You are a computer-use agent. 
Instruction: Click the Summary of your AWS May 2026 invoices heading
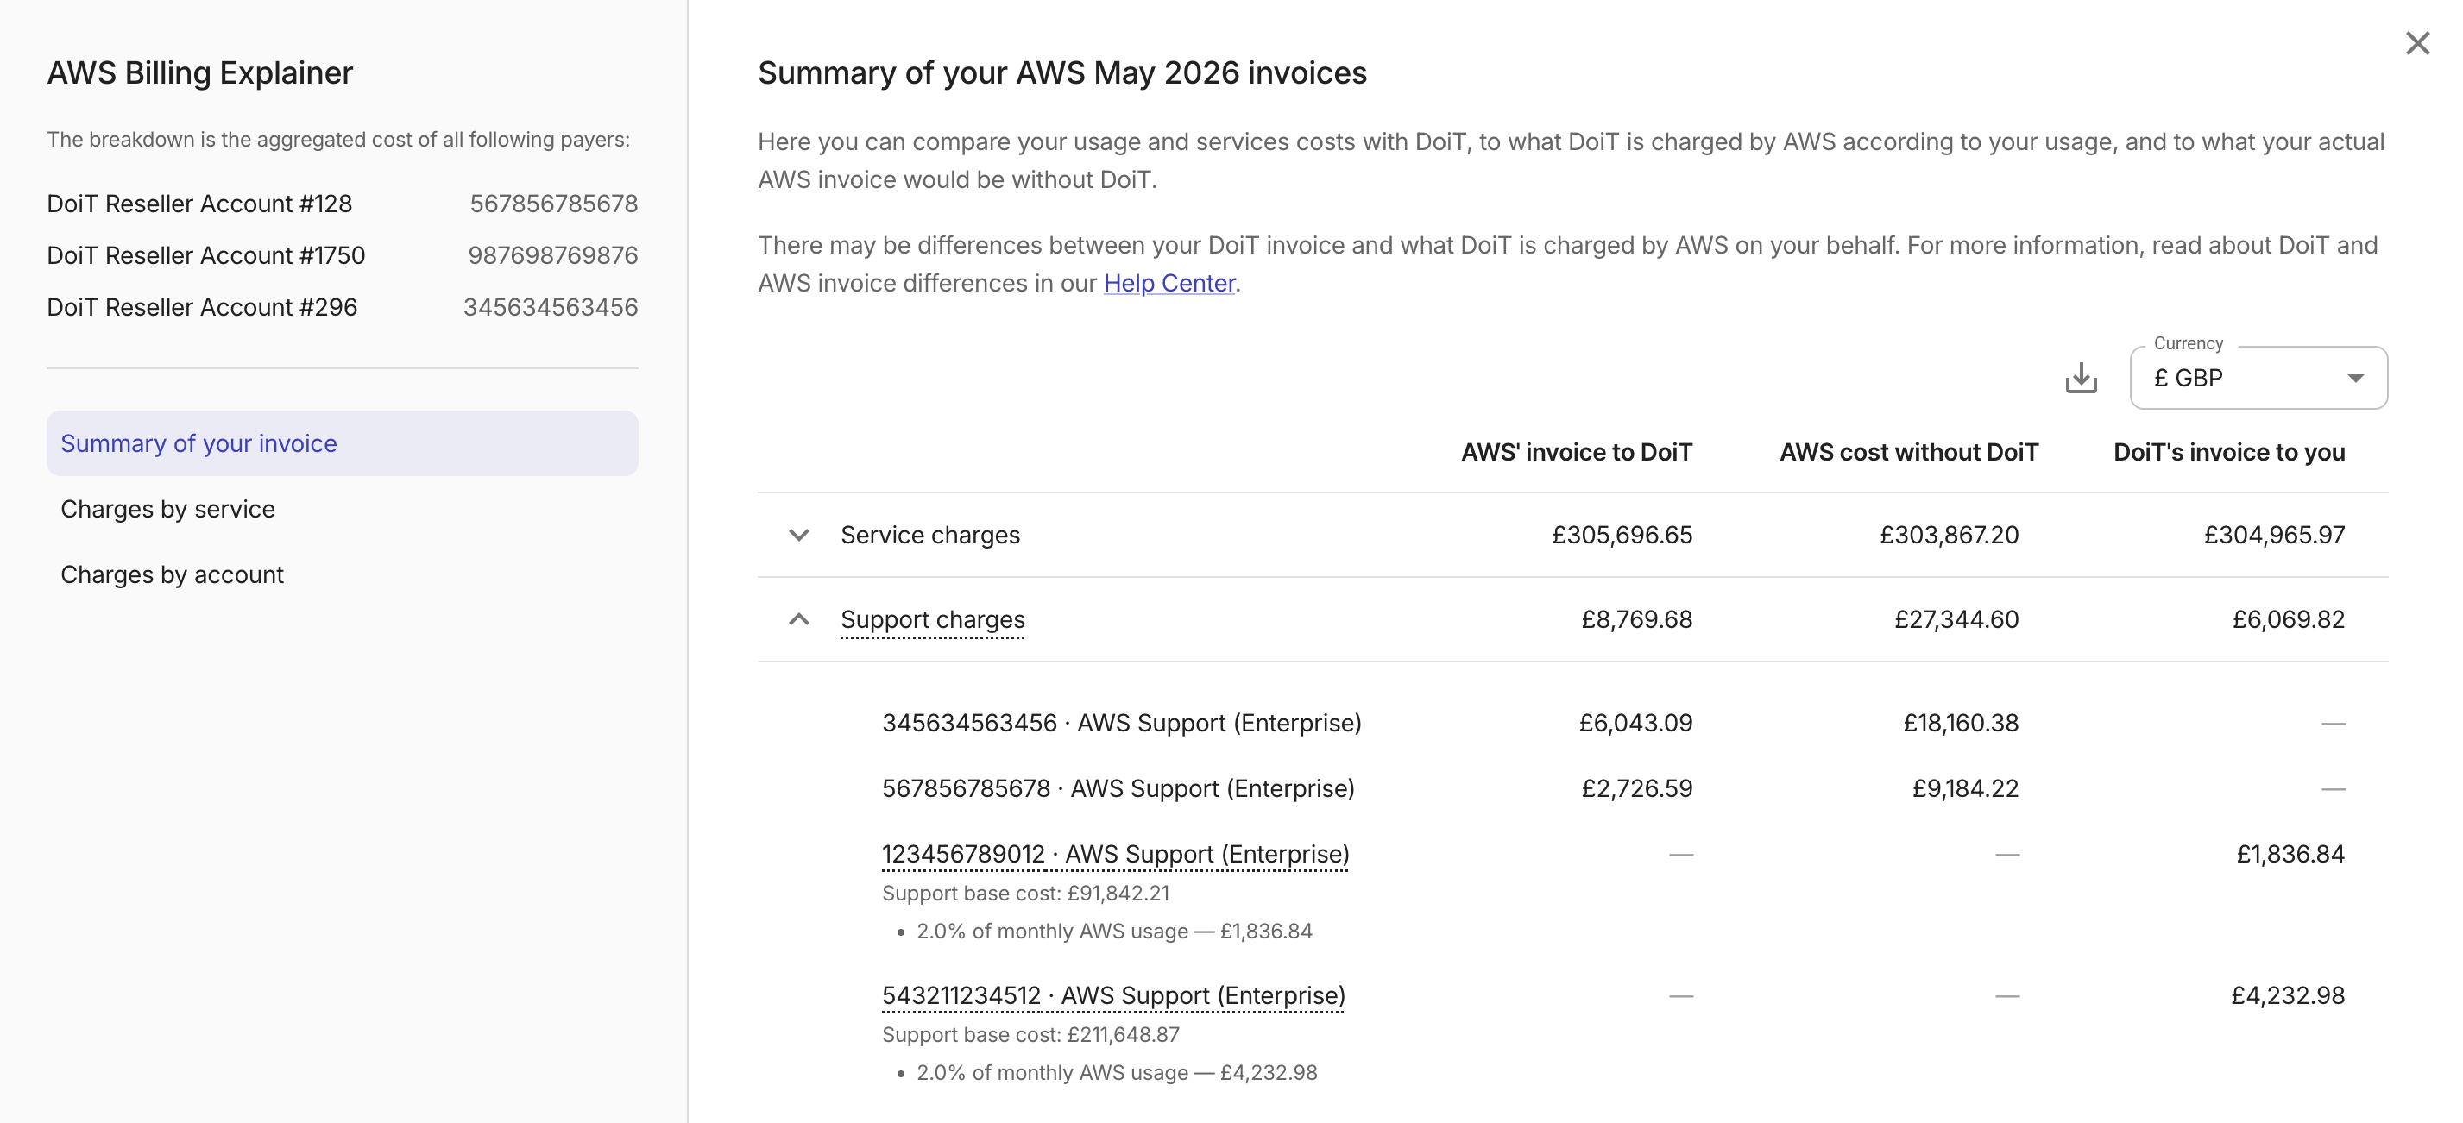(x=1061, y=72)
